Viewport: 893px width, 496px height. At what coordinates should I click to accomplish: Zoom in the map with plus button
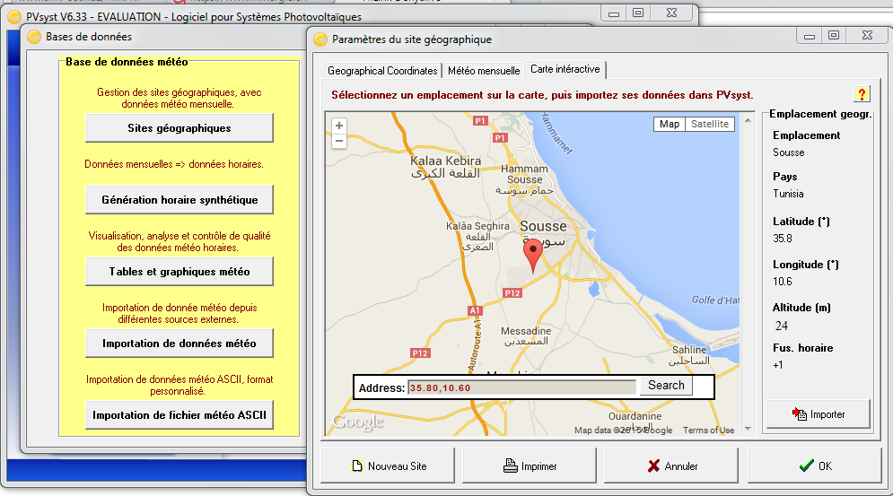tap(339, 126)
